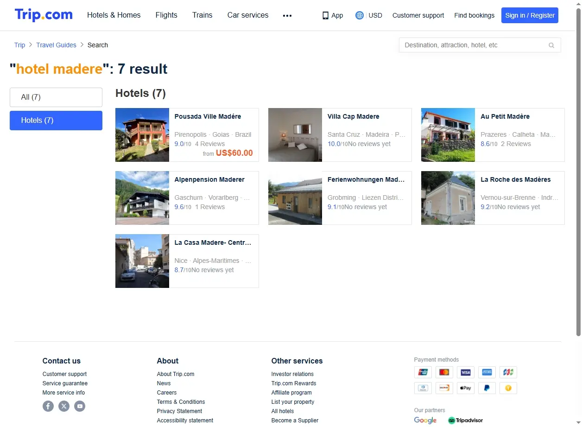This screenshot has width=582, height=427.
Task: Open Trip.com X social icon
Action: point(64,406)
